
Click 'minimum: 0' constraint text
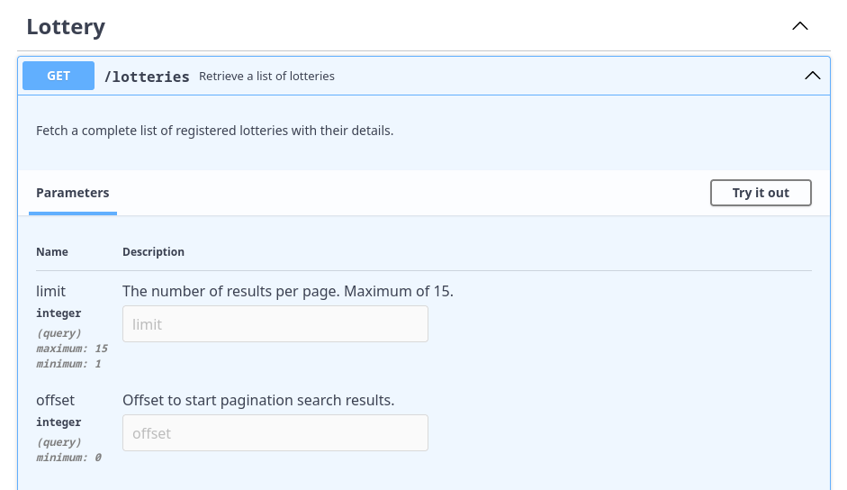(x=68, y=458)
